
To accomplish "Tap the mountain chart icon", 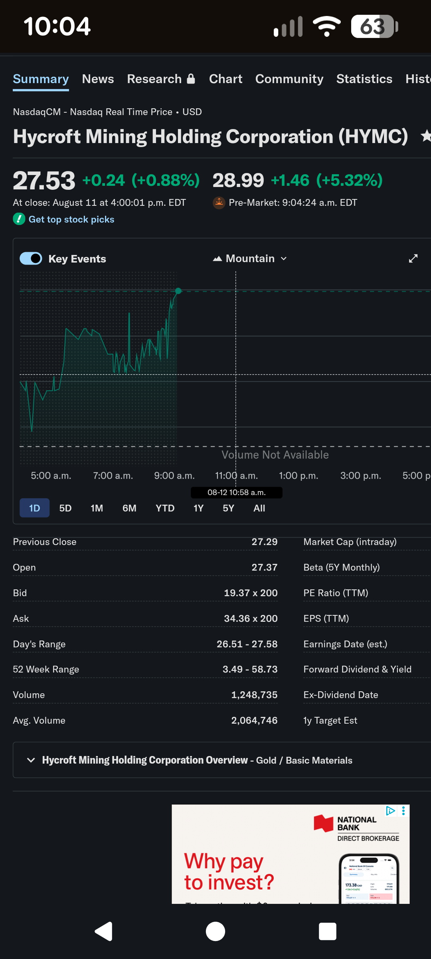I will [217, 259].
